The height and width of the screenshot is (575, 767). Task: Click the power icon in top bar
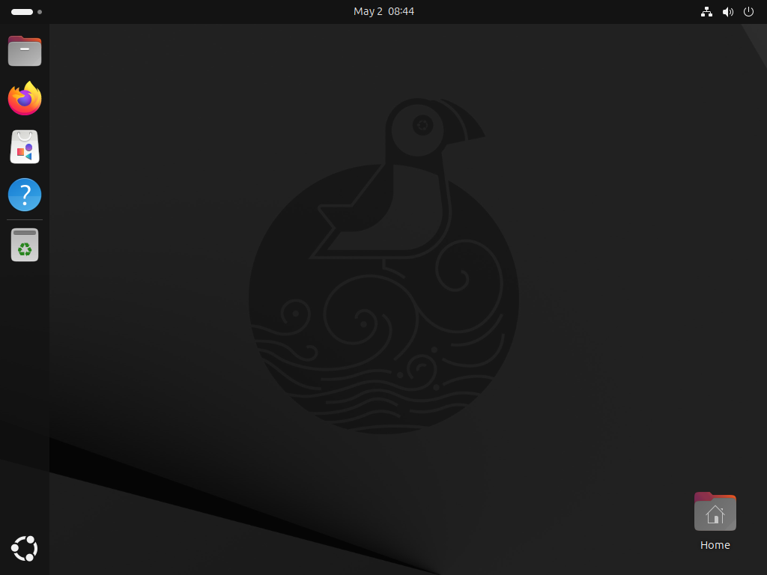tap(748, 12)
